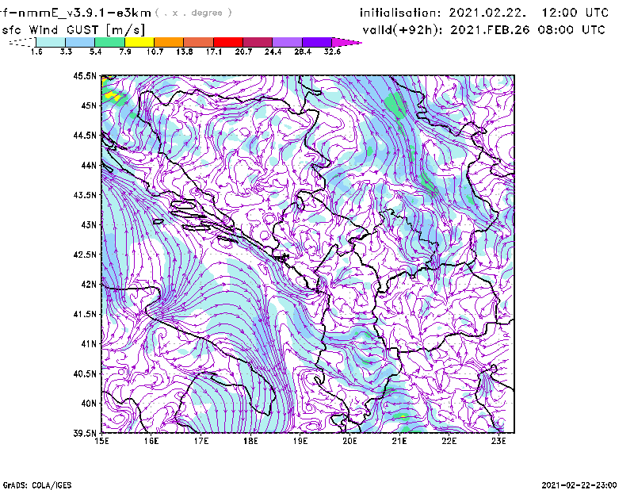Click the 45N latitude label
Viewport: 634px width, 490px height.
(89, 105)
